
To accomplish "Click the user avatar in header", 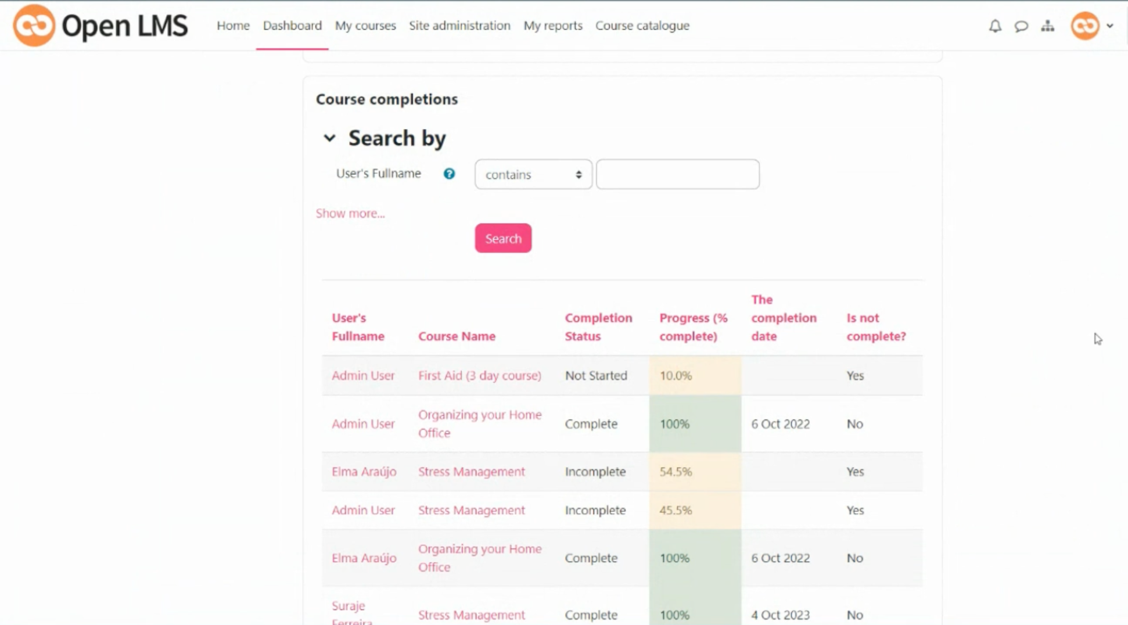I will (x=1084, y=26).
